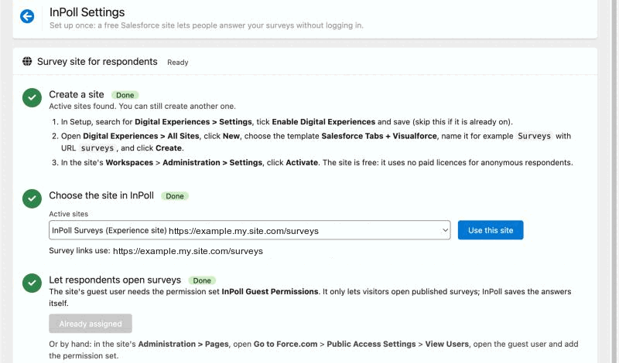Click the Create a site heading

[x=77, y=94]
